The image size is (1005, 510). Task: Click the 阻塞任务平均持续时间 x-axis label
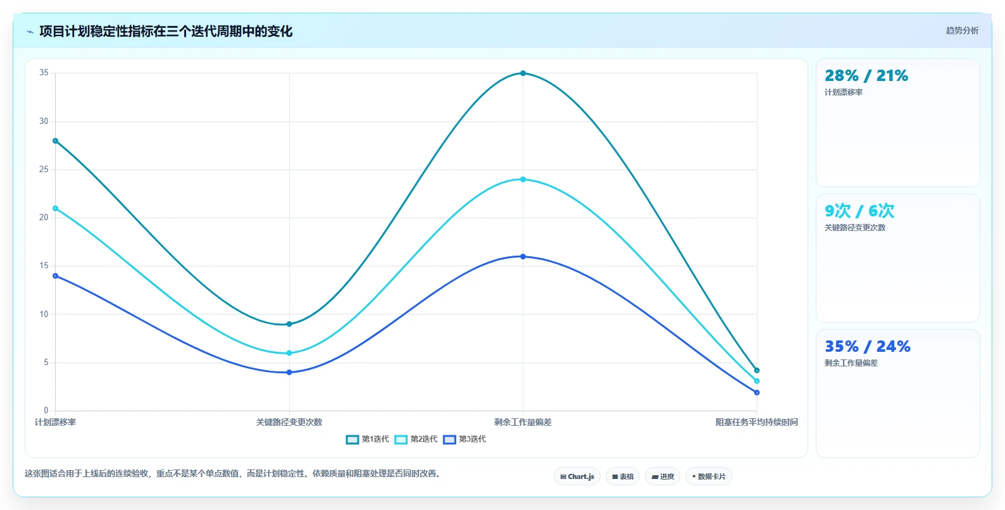tap(757, 422)
